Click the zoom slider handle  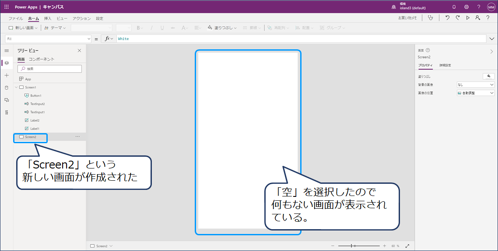(x=351, y=246)
